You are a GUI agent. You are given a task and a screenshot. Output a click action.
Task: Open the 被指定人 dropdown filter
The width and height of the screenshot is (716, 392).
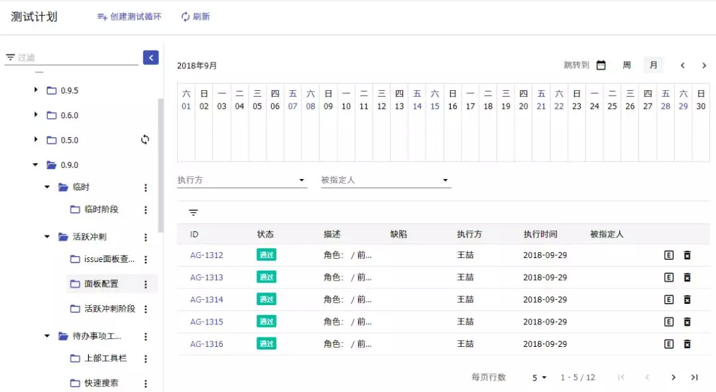click(x=386, y=180)
